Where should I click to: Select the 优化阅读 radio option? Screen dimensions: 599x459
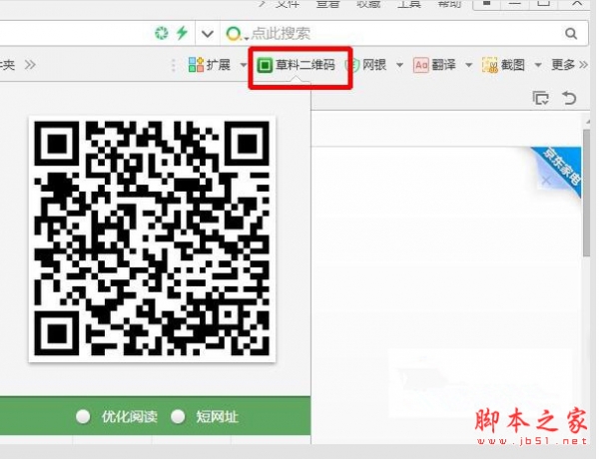click(83, 416)
